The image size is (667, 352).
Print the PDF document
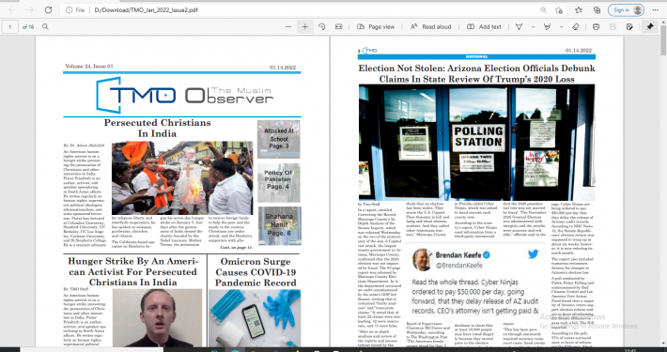pyautogui.click(x=596, y=27)
